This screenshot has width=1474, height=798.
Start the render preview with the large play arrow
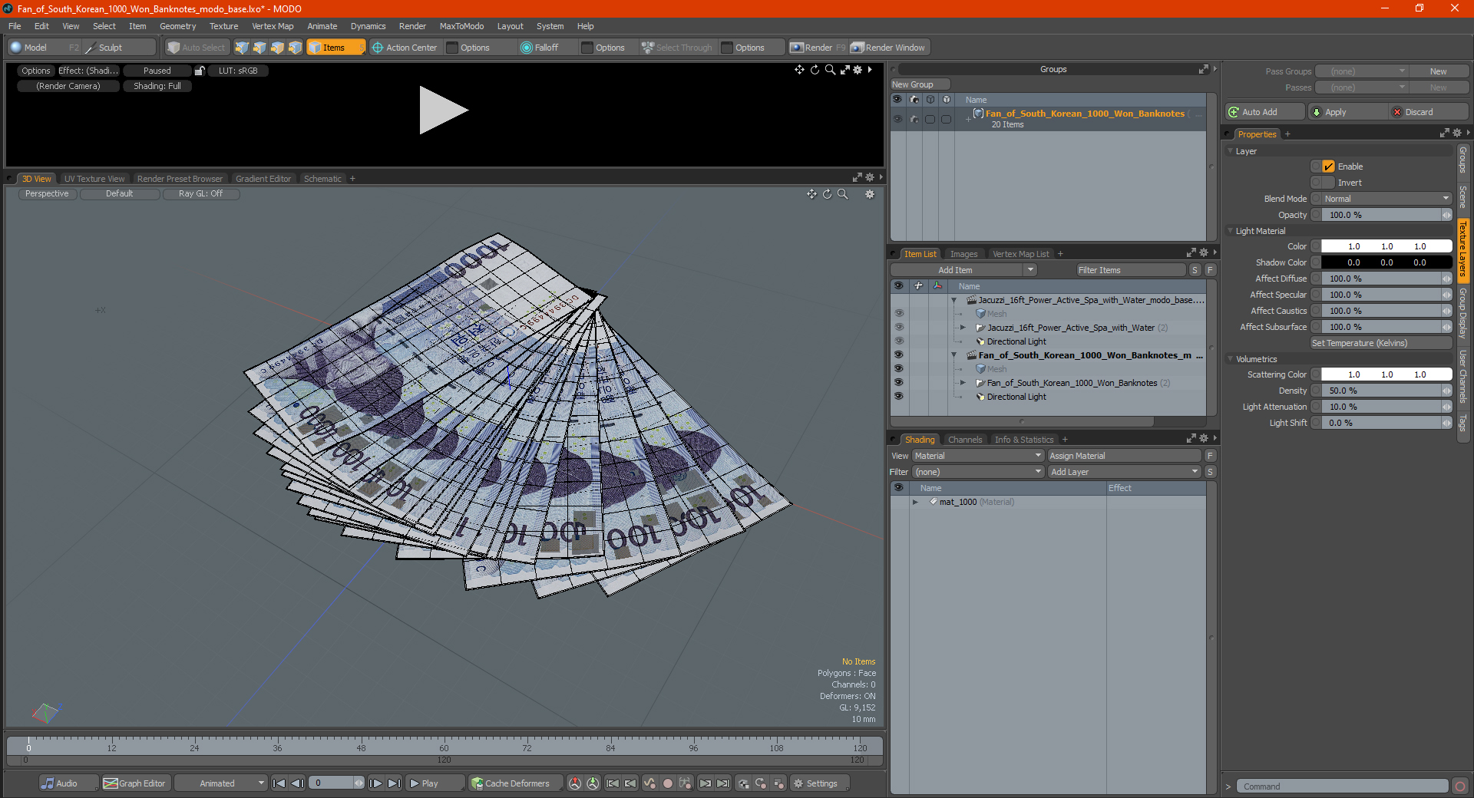pos(442,110)
